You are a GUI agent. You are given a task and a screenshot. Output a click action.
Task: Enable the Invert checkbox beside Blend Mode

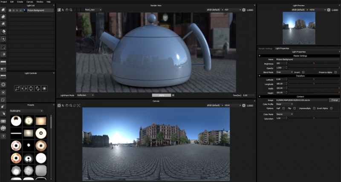(x=303, y=72)
